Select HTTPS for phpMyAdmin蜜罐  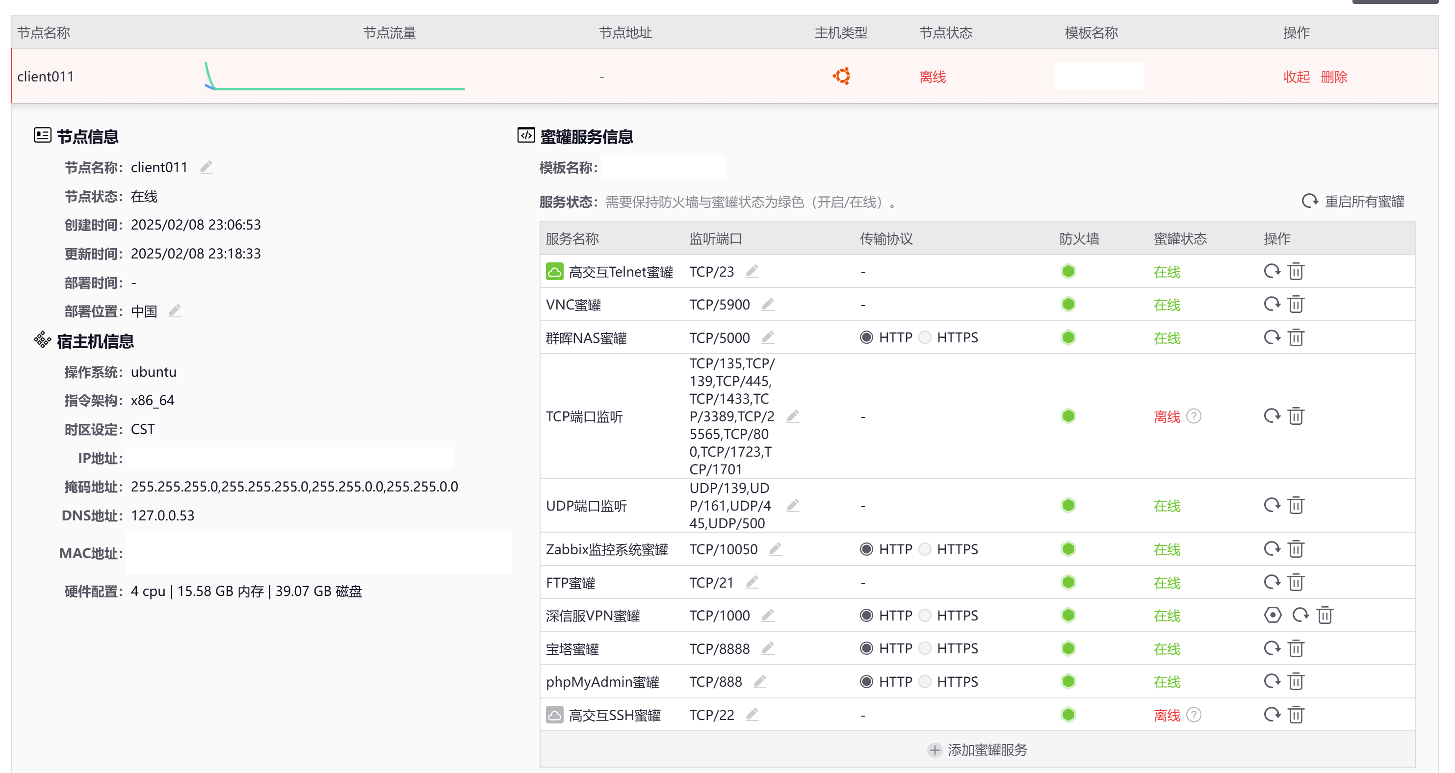pos(925,682)
